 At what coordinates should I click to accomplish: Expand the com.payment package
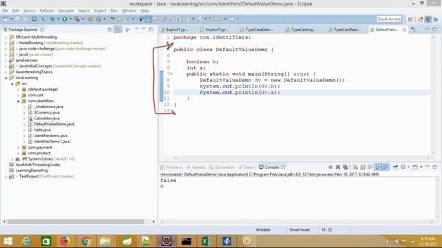tap(19, 147)
